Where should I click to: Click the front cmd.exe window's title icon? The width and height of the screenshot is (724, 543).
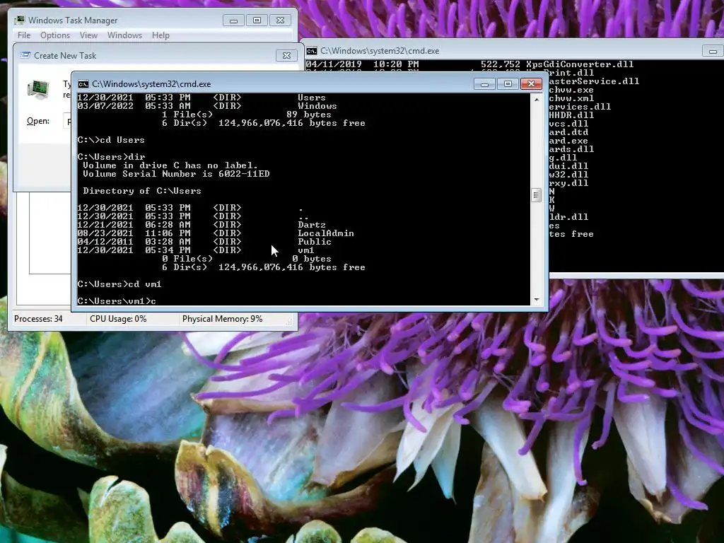click(x=83, y=84)
